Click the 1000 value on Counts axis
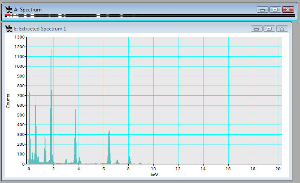 20,66
